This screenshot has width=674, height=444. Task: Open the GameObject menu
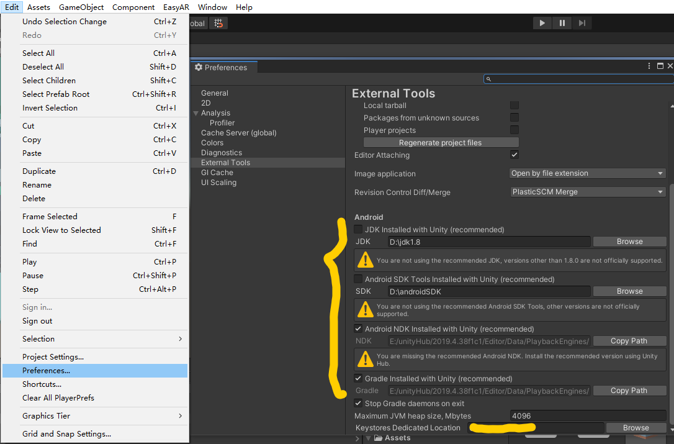(x=82, y=7)
